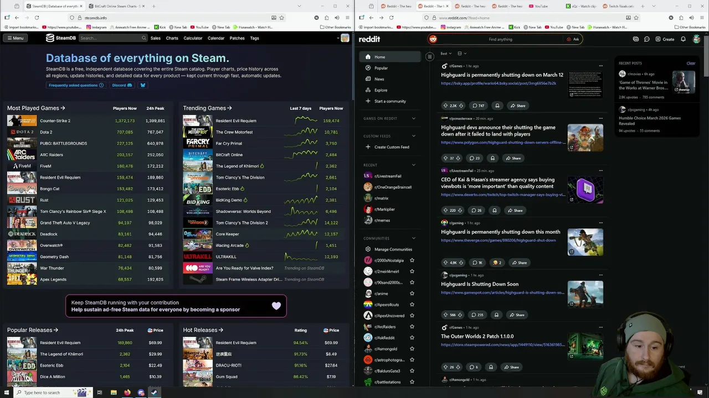Favorite r/BaldursGate3 with its star
Image resolution: width=709 pixels, height=398 pixels.
point(412,371)
